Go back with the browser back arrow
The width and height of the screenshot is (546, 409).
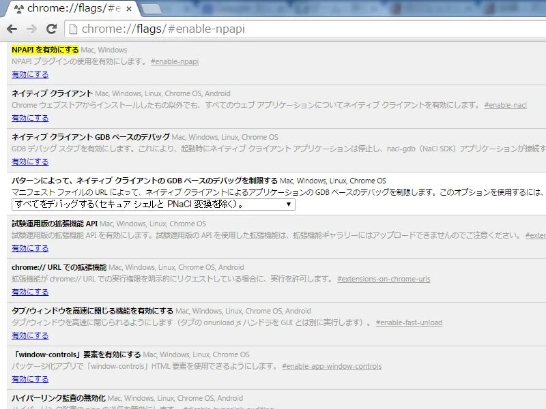12,29
